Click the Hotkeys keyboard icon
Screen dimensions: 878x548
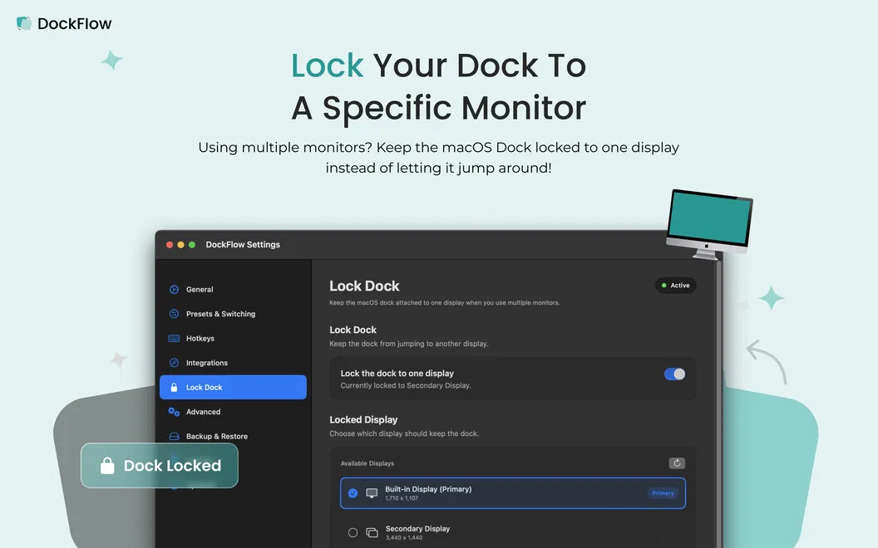tap(174, 338)
